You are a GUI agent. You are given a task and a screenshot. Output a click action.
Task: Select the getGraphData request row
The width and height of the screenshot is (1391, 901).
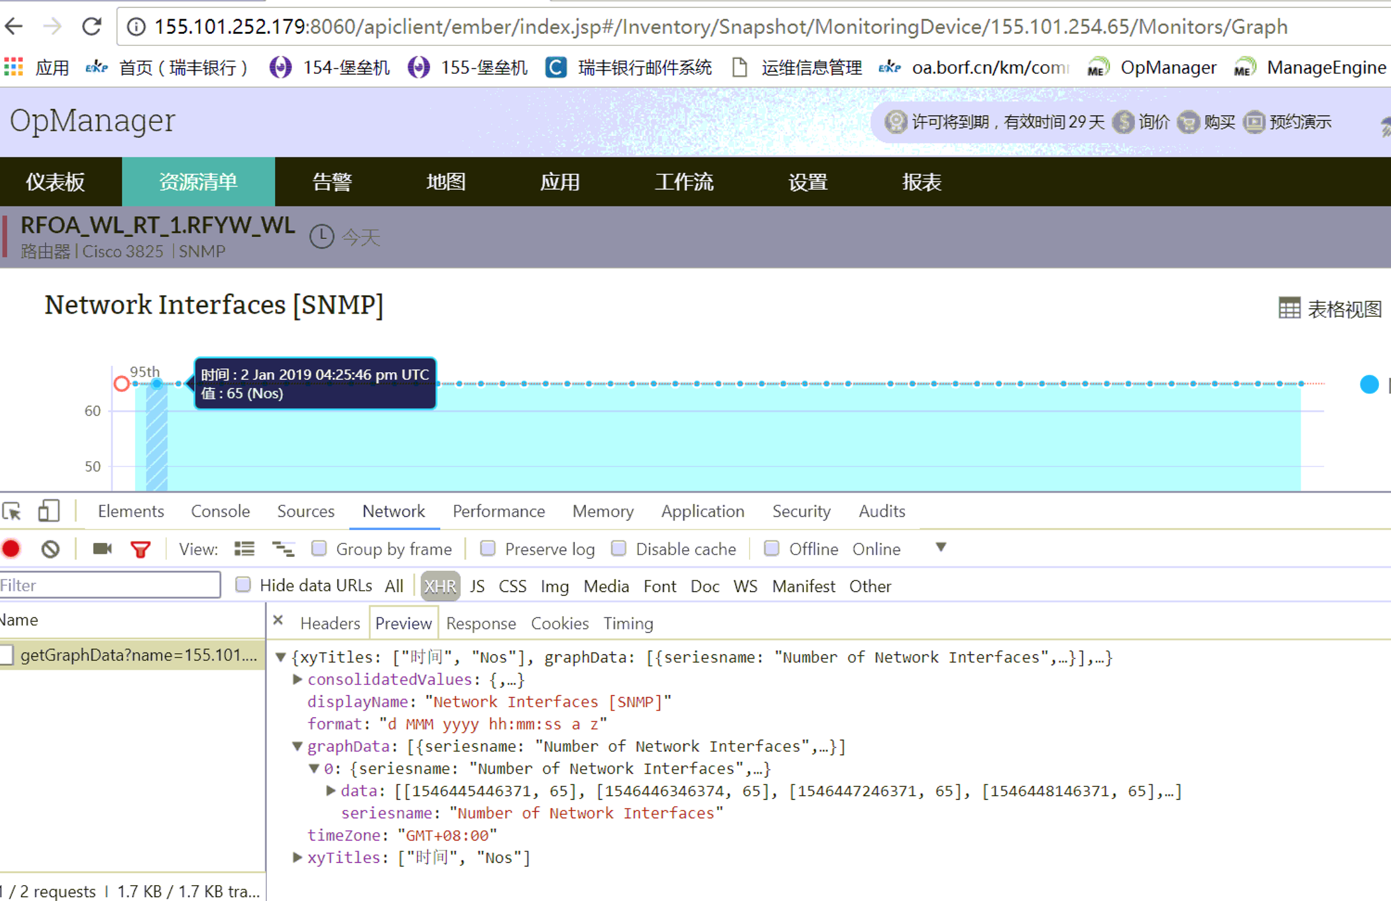(132, 655)
